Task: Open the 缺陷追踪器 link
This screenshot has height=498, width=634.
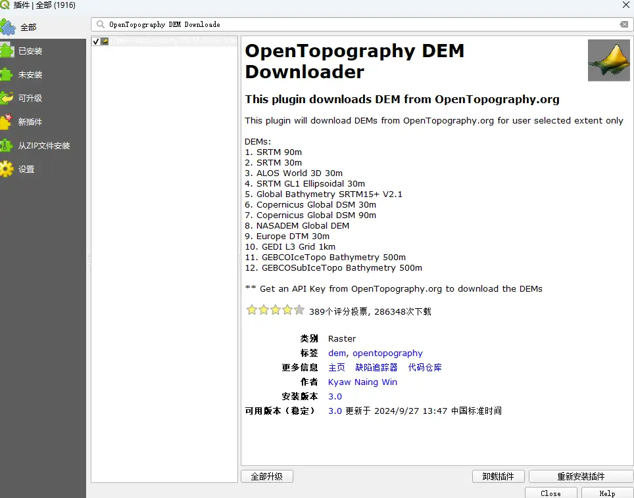Action: (376, 368)
